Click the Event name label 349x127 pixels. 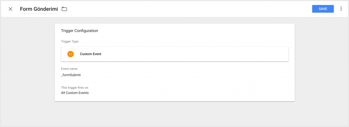click(x=69, y=69)
